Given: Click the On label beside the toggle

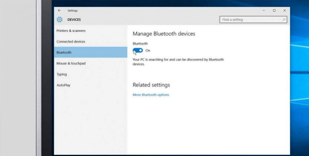Looking at the screenshot, I should coord(148,50).
